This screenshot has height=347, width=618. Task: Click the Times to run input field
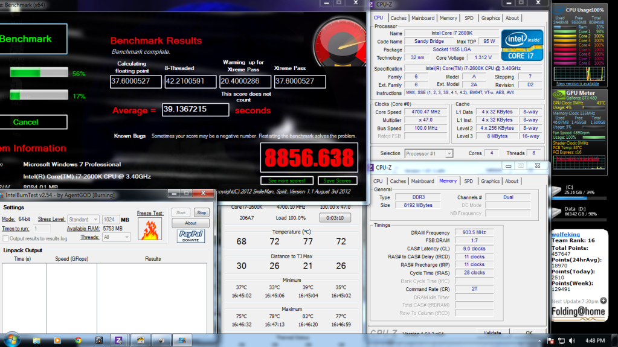tap(42, 229)
